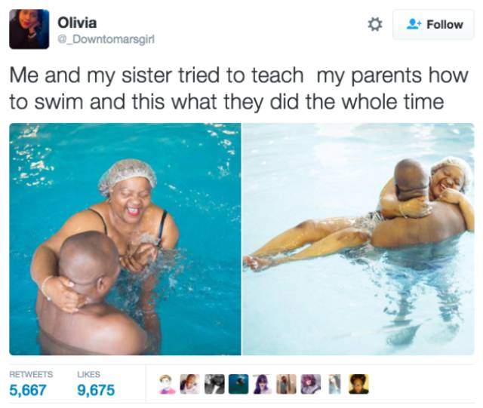Screen dimensions: 483x408
Task: Click the display name Olivia
Action: [x=77, y=23]
